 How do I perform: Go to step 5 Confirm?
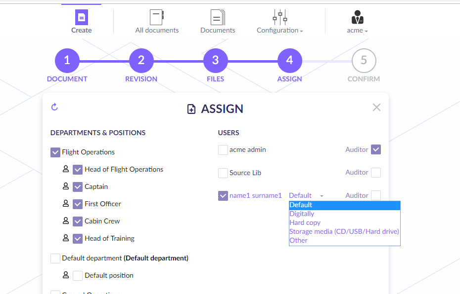pyautogui.click(x=364, y=61)
